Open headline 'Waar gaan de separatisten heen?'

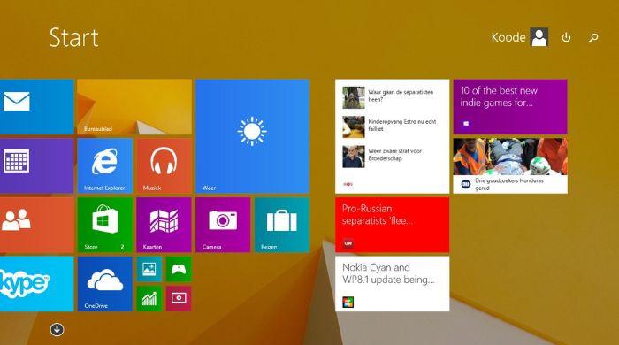pyautogui.click(x=401, y=96)
